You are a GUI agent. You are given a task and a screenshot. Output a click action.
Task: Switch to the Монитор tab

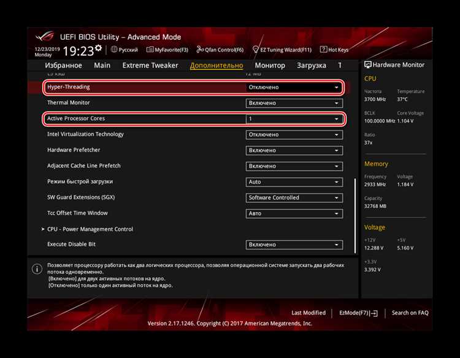point(270,66)
